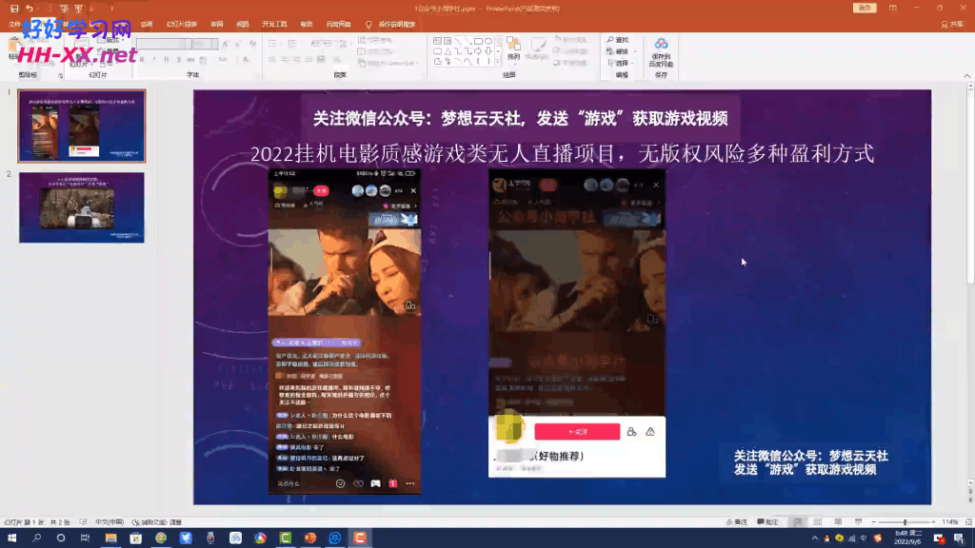
Task: Select slide 1 thumbnail
Action: point(82,127)
